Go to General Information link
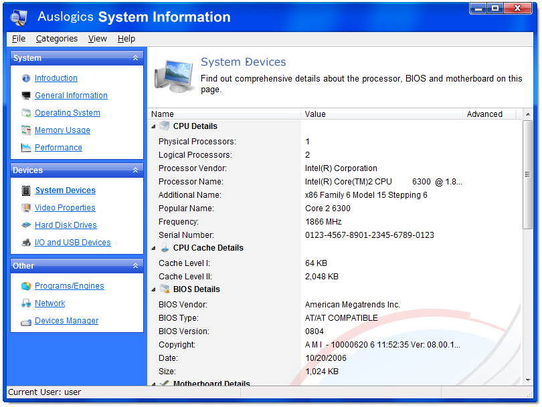This screenshot has height=407, width=542. [71, 96]
